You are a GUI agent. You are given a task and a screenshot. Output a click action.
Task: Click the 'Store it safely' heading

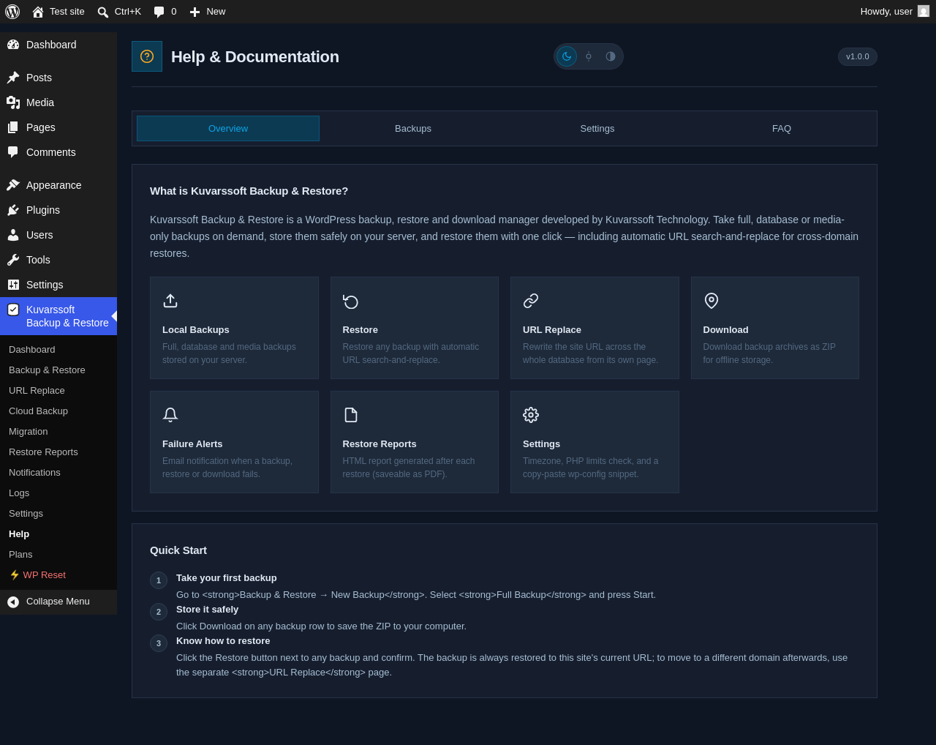[207, 610]
